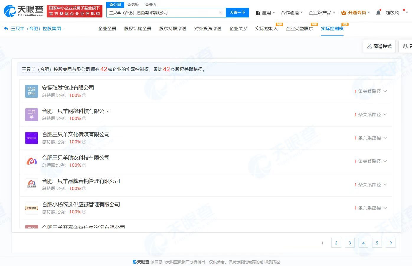点击100%持股比例旁的问号提示图标
The image size is (412, 266).
click(x=84, y=95)
